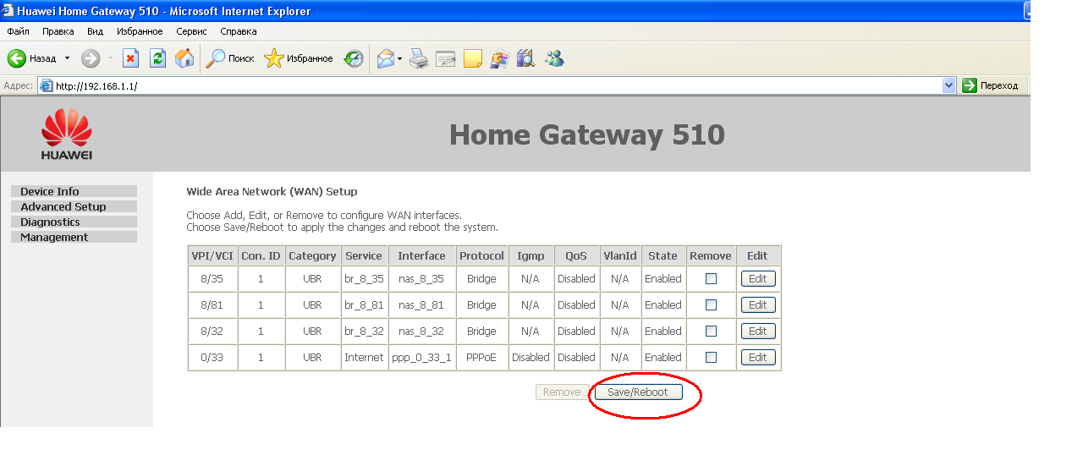
Task: Click Edit for the br_8_81 row
Action: click(x=758, y=304)
